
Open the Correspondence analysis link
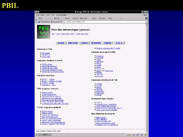[x=51, y=96]
